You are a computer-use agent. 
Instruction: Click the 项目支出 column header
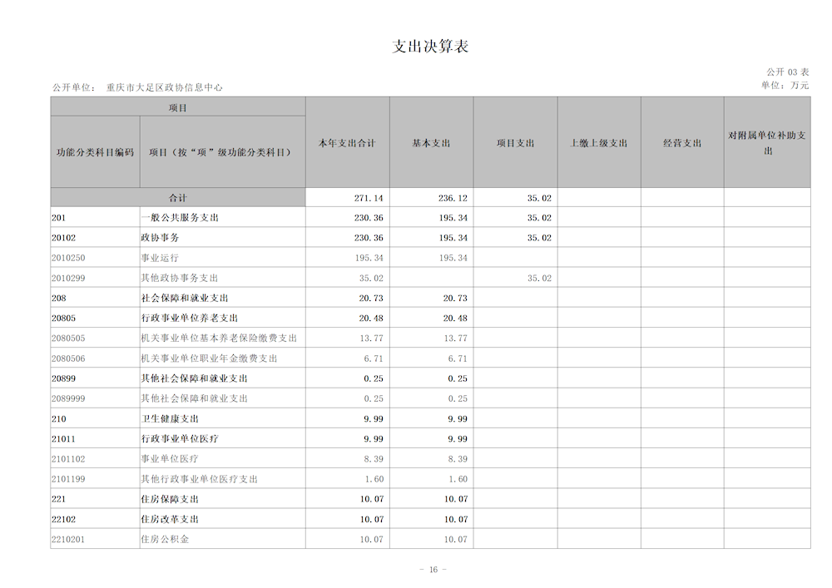[x=515, y=143]
